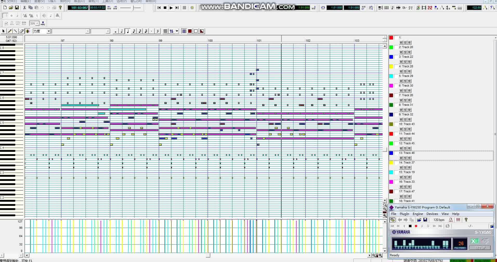Open the View menu in Yamaha S-YXG50
Image resolution: width=497 pixels, height=262 pixels.
click(445, 214)
